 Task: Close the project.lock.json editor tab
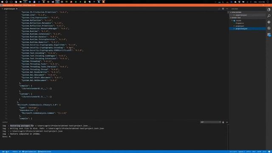pos(17,9)
